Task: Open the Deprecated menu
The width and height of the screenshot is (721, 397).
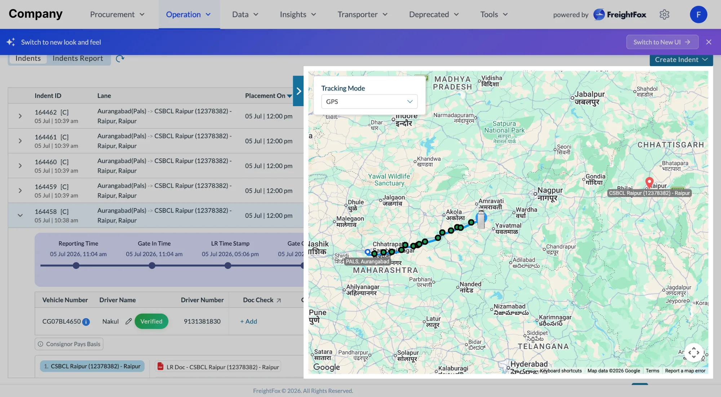Action: point(434,14)
